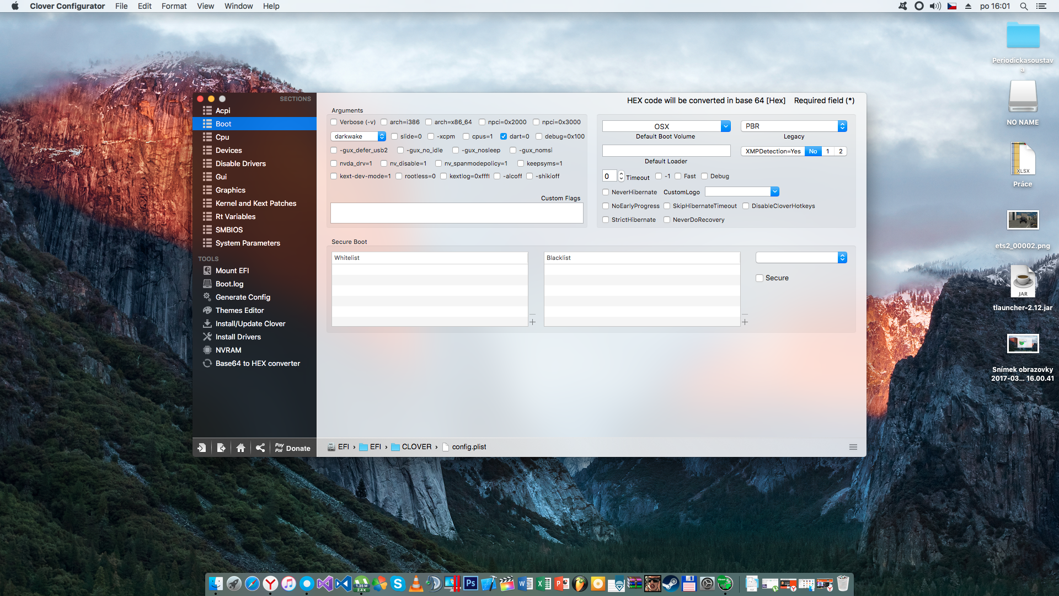The image size is (1059, 596).
Task: Open the Themes Editor tool
Action: 239,310
